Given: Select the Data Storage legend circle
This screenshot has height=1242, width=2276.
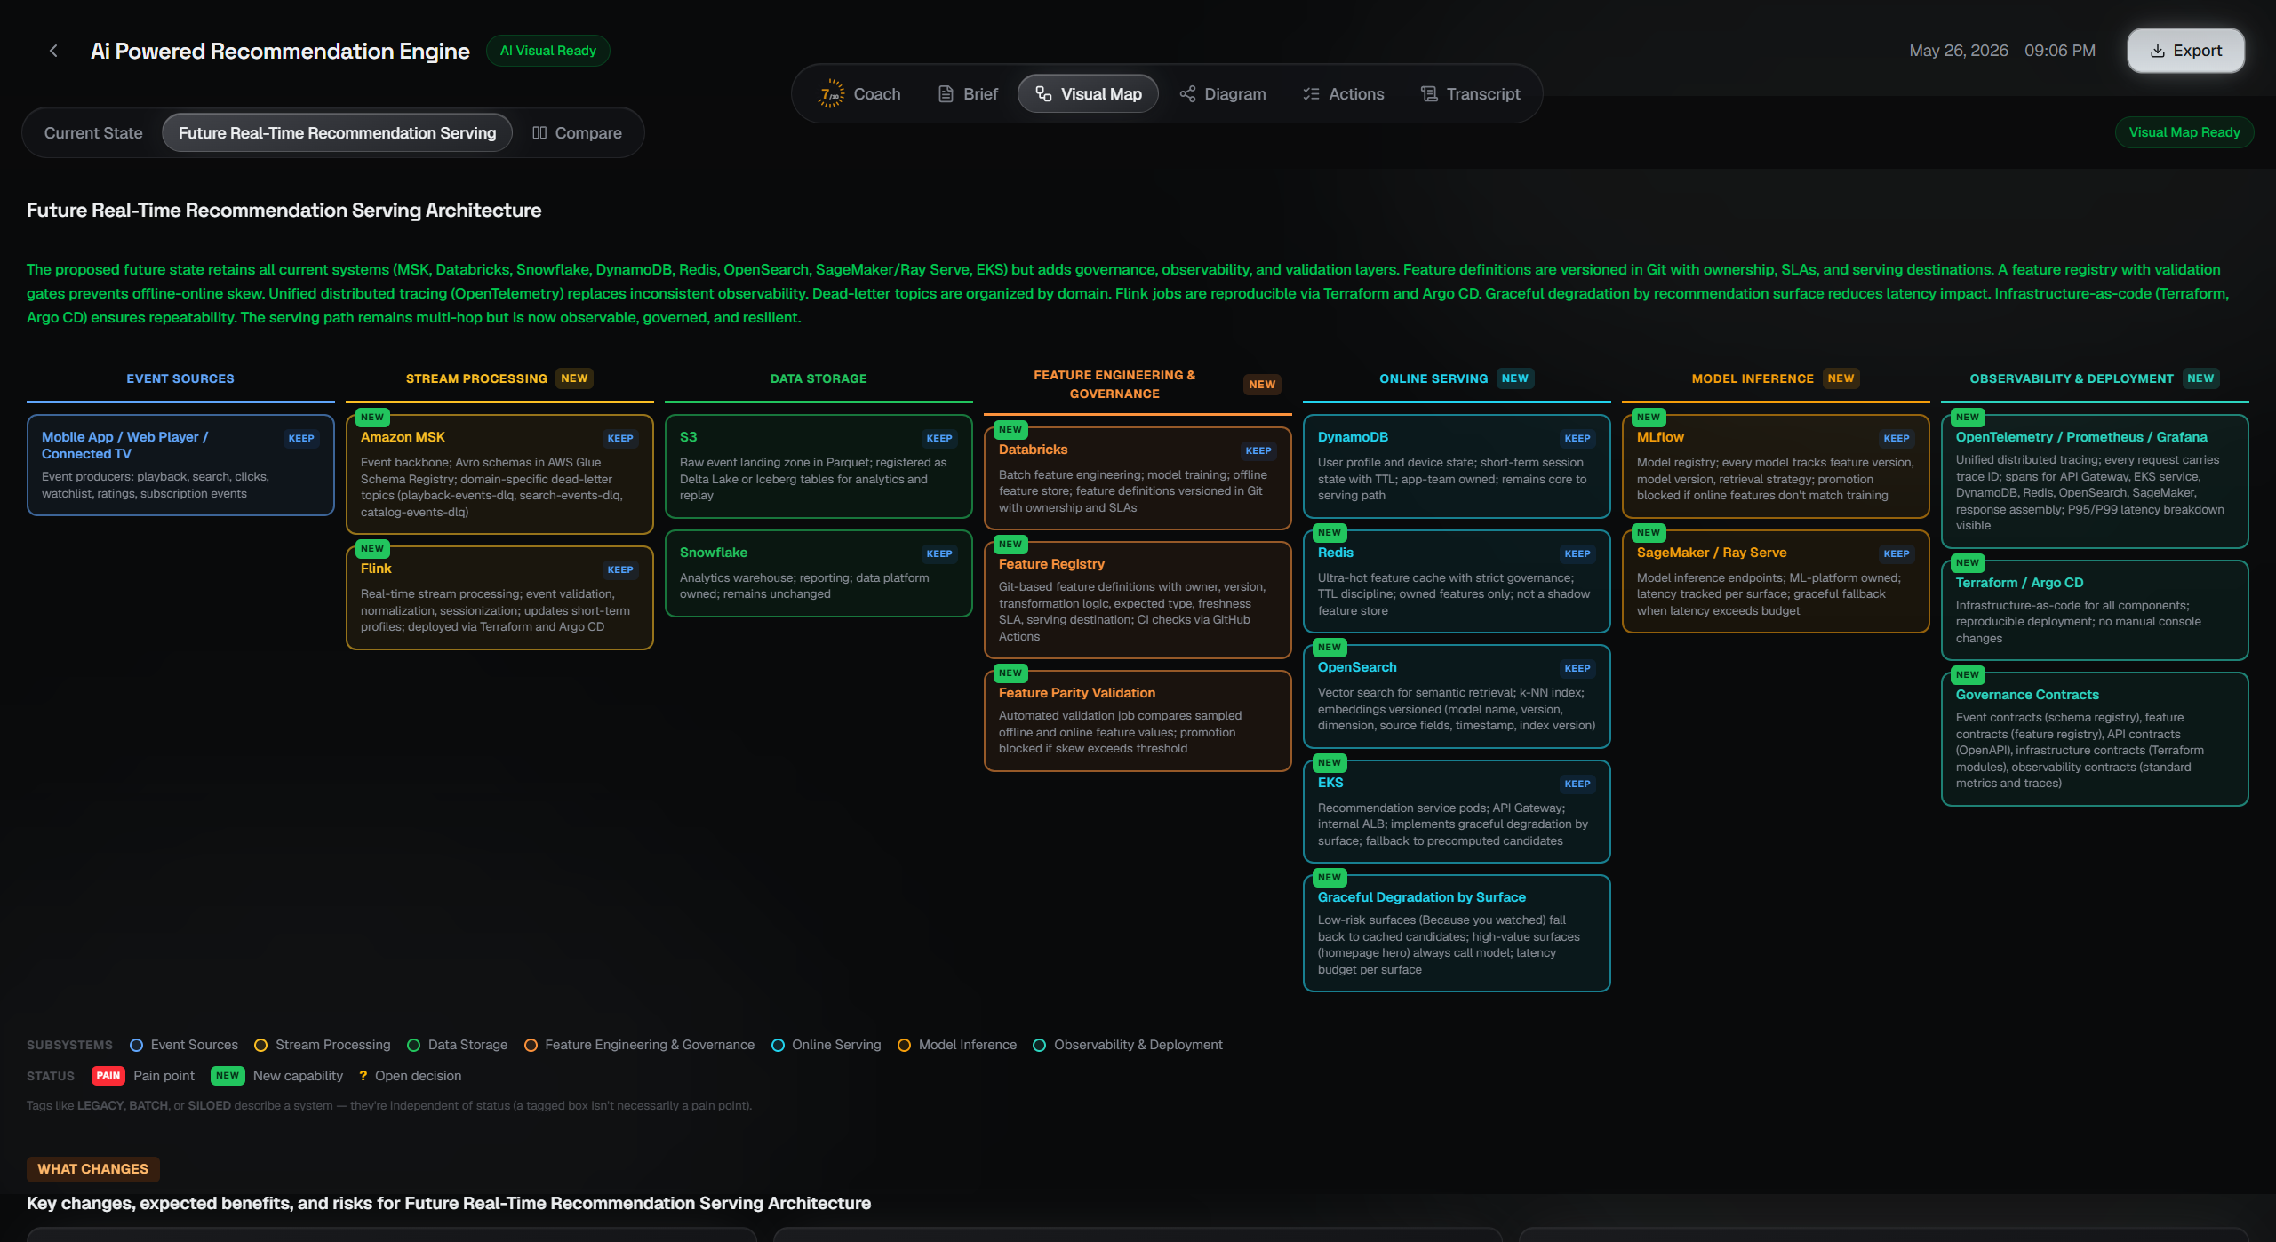Looking at the screenshot, I should pyautogui.click(x=413, y=1046).
